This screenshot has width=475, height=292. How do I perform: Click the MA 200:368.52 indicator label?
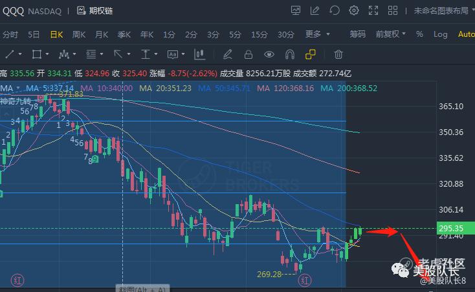(x=349, y=89)
